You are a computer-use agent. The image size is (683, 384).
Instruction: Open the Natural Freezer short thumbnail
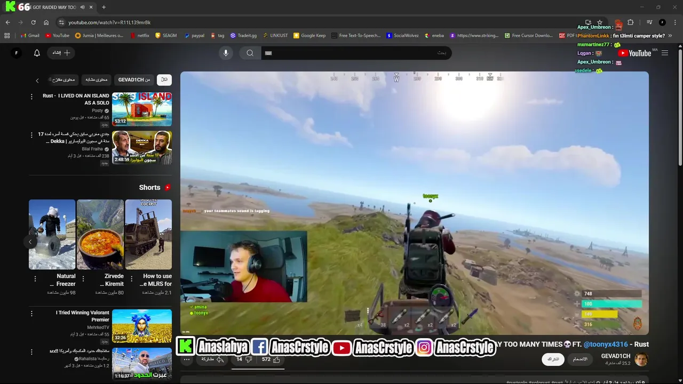click(x=52, y=234)
